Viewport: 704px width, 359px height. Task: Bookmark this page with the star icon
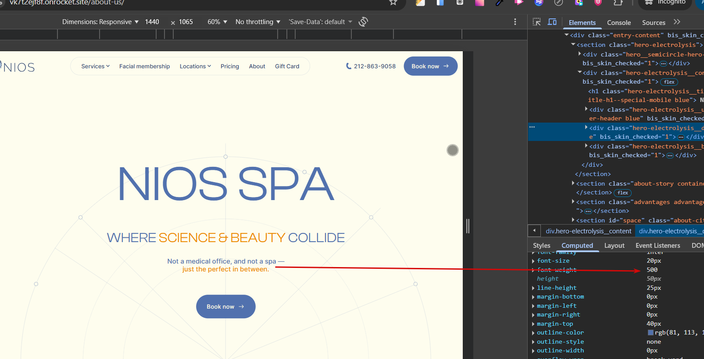tap(393, 3)
